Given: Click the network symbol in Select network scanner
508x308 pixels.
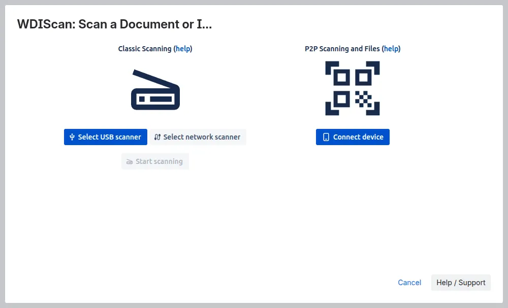Looking at the screenshot, I should 157,137.
